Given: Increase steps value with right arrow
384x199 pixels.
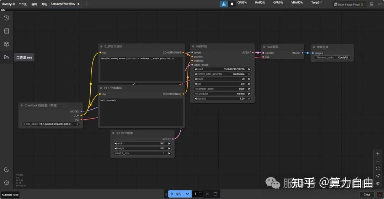Looking at the screenshot, I should coord(249,79).
